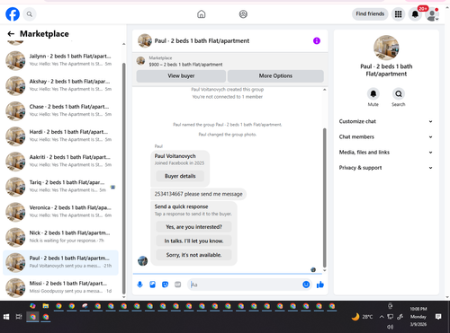Open Chase conversation in chat list
450x333 pixels.
coord(60,110)
